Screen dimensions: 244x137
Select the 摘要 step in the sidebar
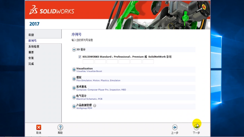pyautogui.click(x=31, y=52)
